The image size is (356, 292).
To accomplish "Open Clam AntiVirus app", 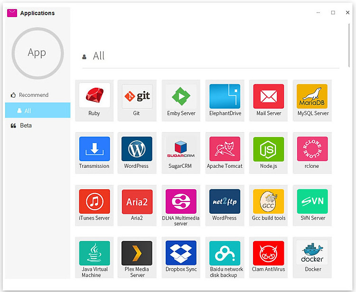I will [x=269, y=253].
